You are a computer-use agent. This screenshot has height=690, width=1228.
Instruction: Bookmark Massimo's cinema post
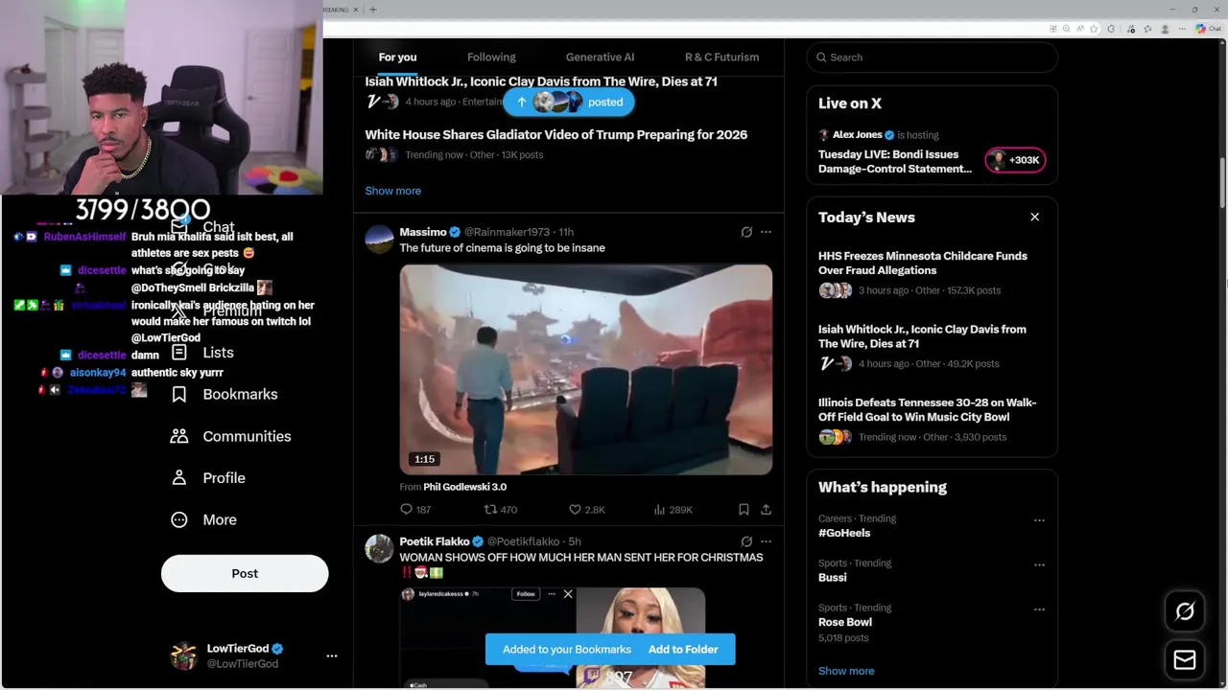[x=744, y=510]
